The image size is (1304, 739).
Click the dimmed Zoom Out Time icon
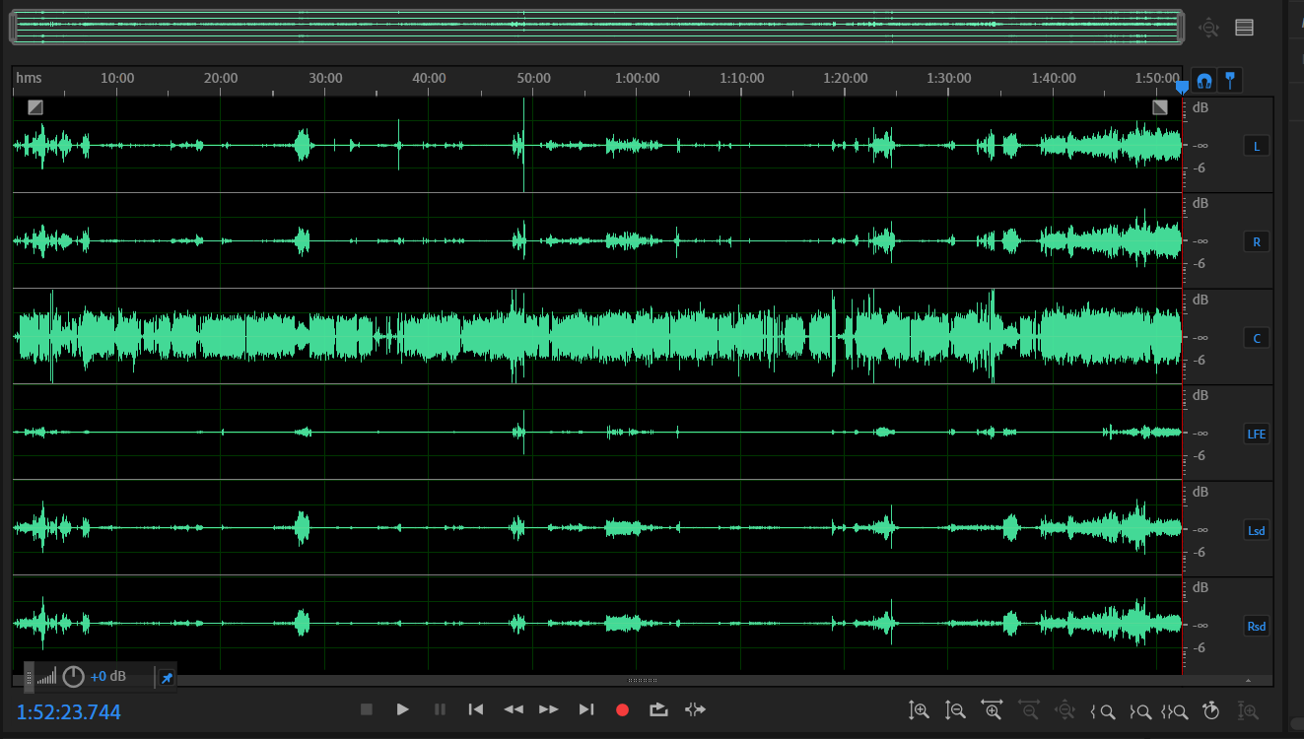coord(1028,710)
